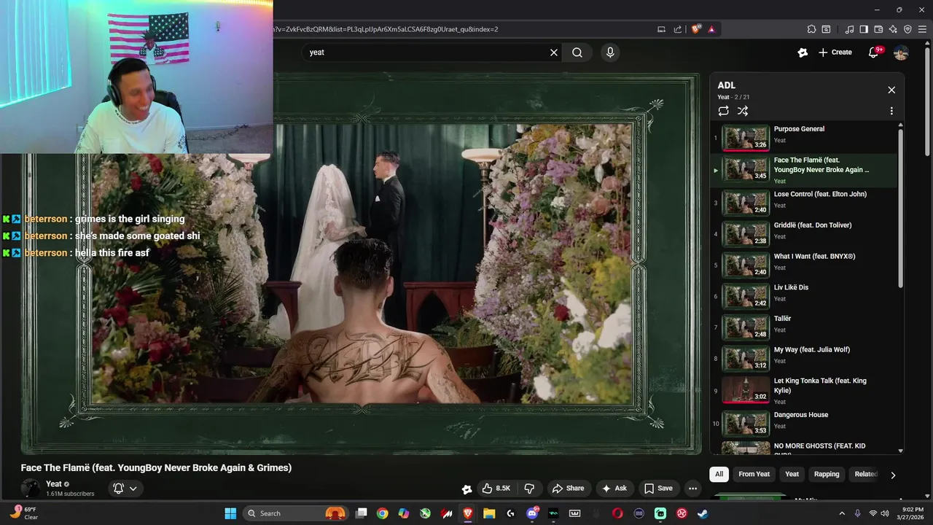Image resolution: width=933 pixels, height=525 pixels.
Task: Play Purpose General from the playlist
Action: pos(805,138)
